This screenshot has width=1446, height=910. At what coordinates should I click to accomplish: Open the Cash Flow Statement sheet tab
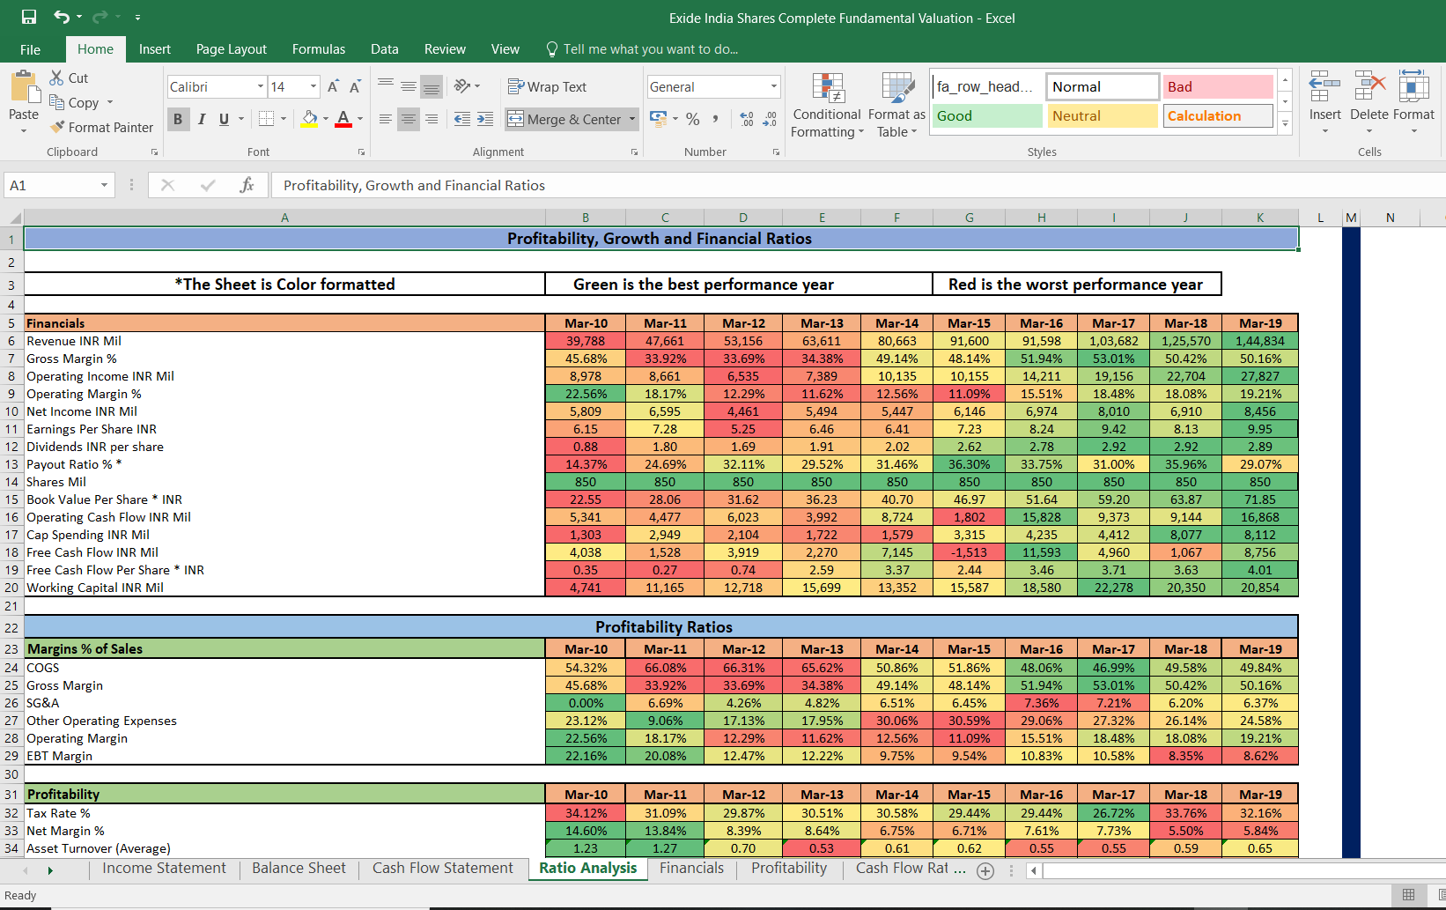click(x=443, y=869)
